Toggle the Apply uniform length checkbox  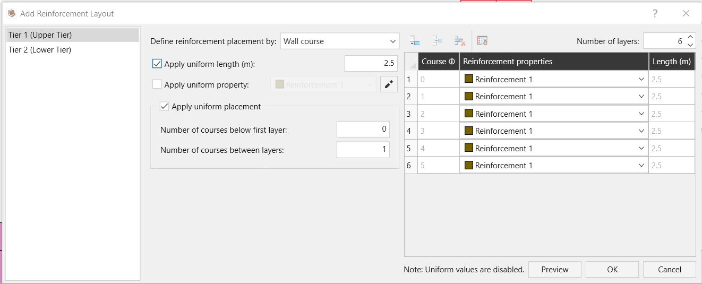(157, 64)
